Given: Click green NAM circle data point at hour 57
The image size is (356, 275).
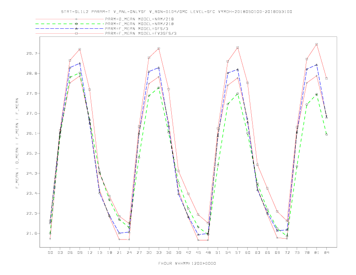Looking at the screenshot, I should 238,94.
